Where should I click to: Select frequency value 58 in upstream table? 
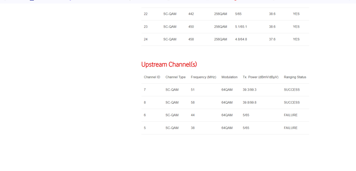pyautogui.click(x=193, y=102)
